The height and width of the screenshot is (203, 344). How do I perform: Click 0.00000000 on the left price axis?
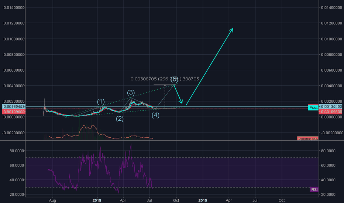coord(14,117)
